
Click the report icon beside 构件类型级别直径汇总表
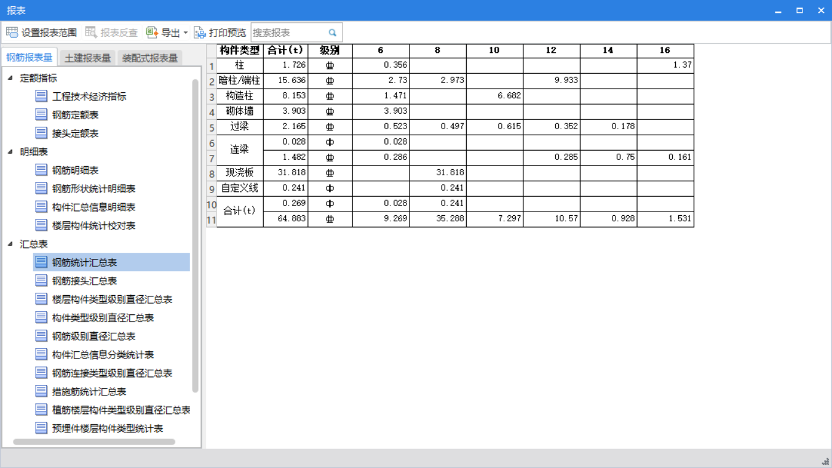tap(41, 317)
